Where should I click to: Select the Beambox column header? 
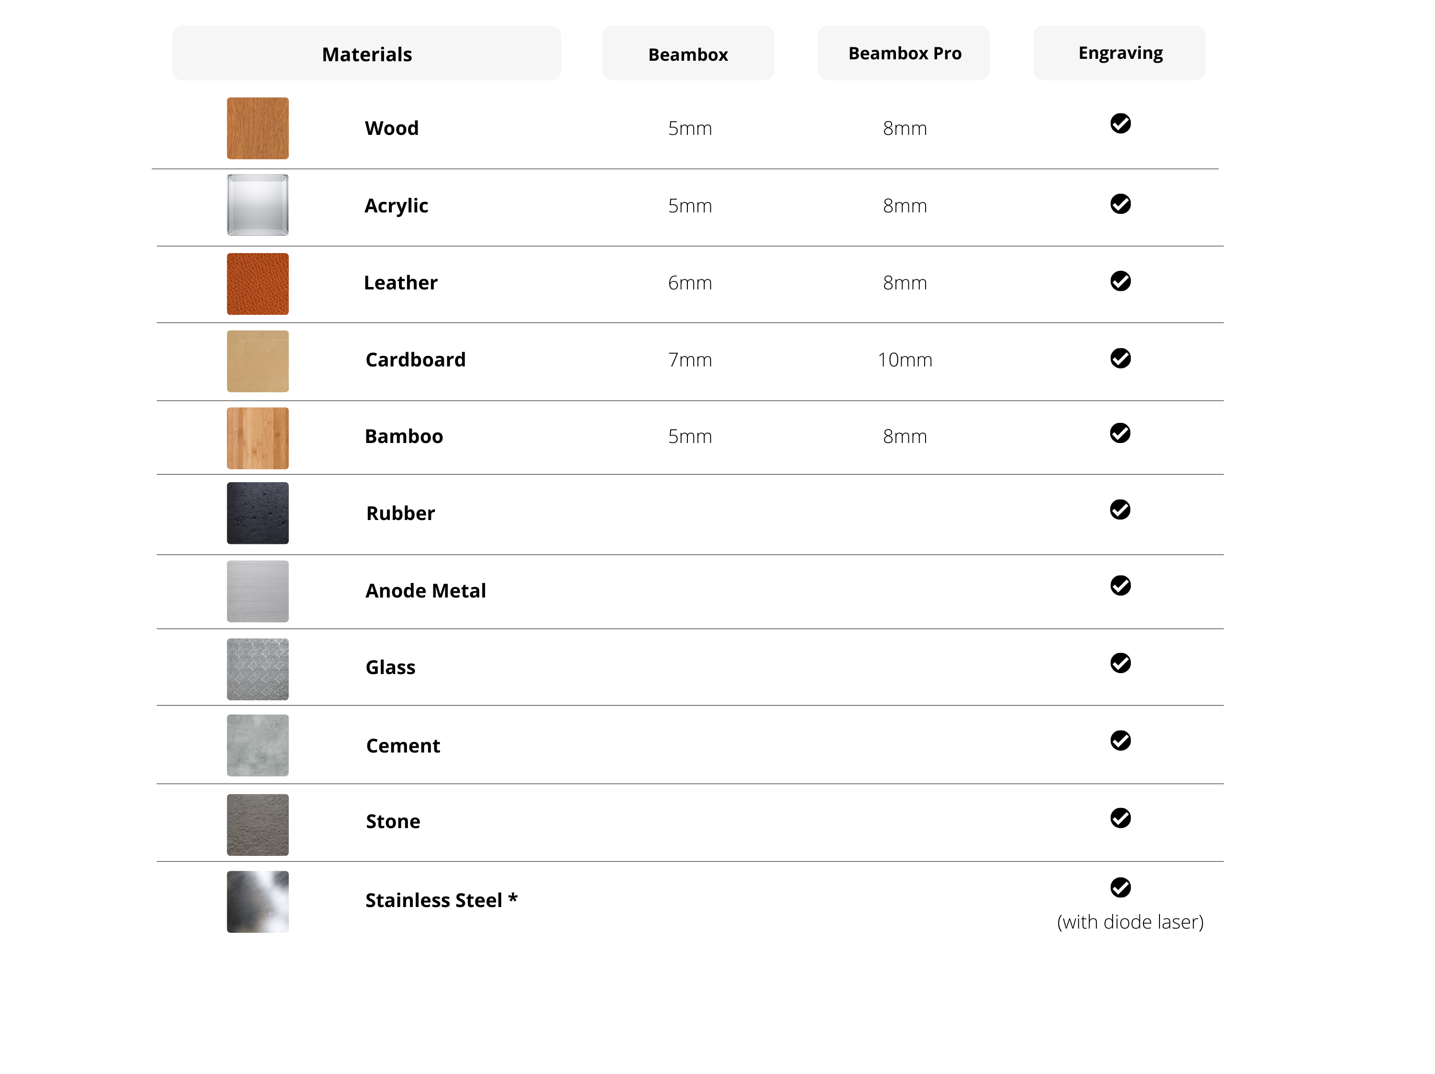tap(688, 54)
